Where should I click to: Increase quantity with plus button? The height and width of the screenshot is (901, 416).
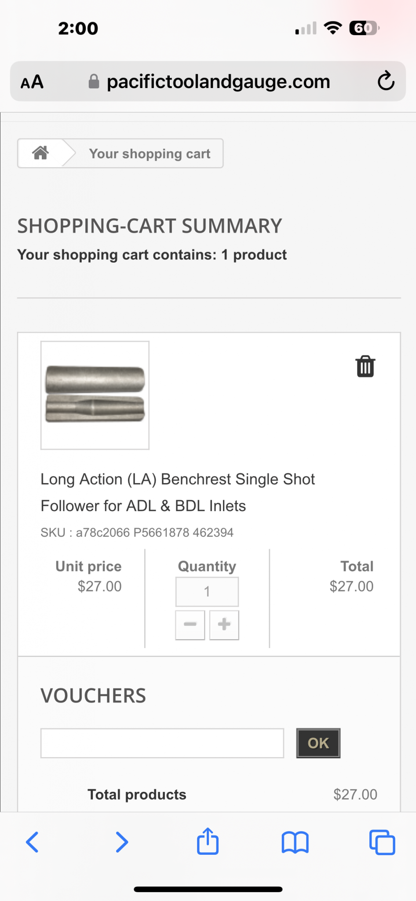pos(224,625)
